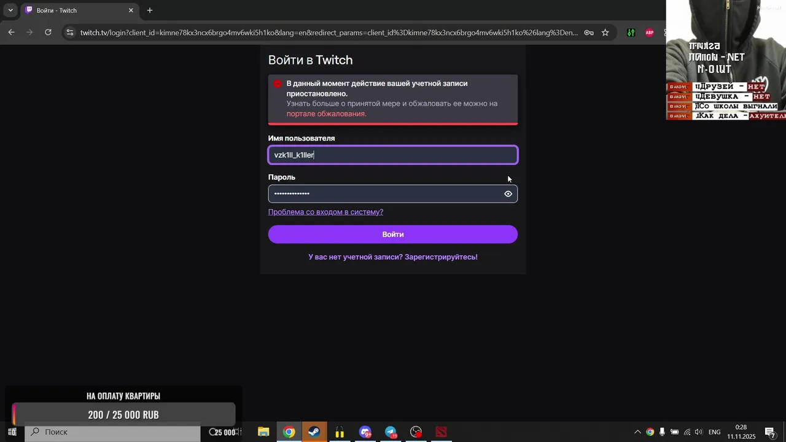Open File Explorer from the taskbar

[x=263, y=432]
